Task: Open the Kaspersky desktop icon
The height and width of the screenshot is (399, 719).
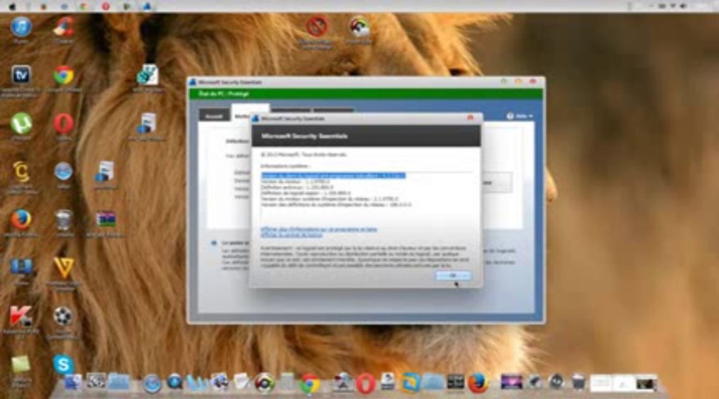Action: 21,316
